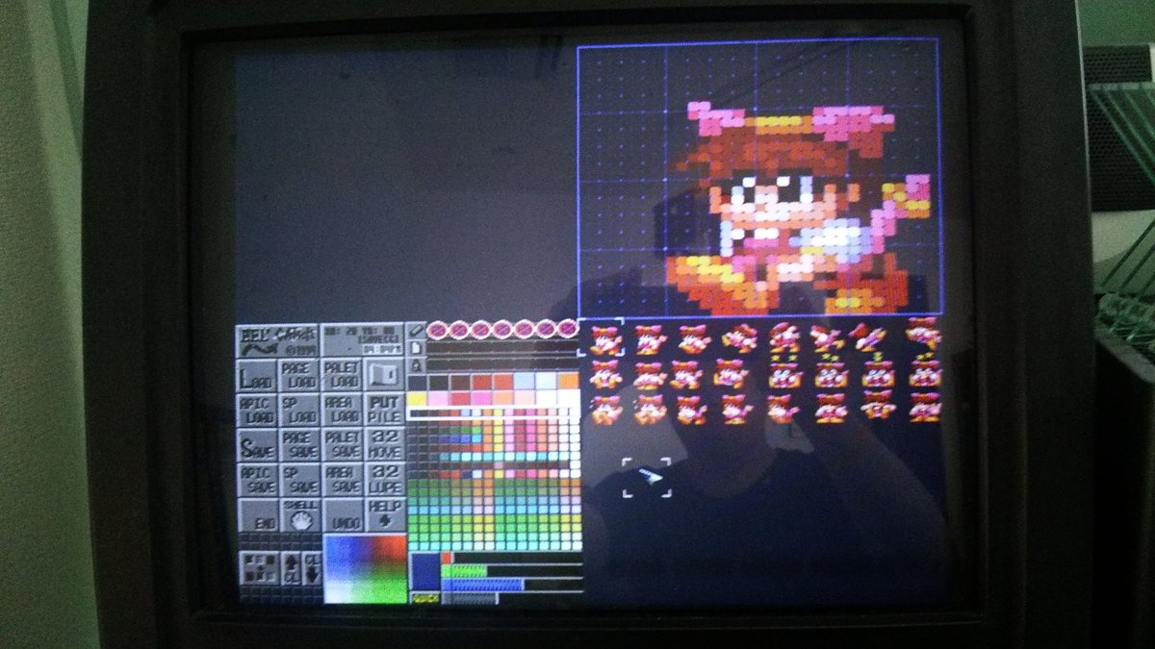This screenshot has height=649, width=1155.
Task: Click the program logo title tile
Action: 278,340
